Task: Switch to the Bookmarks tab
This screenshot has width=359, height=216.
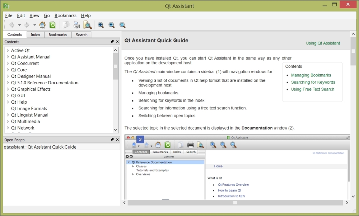Action: click(x=58, y=35)
